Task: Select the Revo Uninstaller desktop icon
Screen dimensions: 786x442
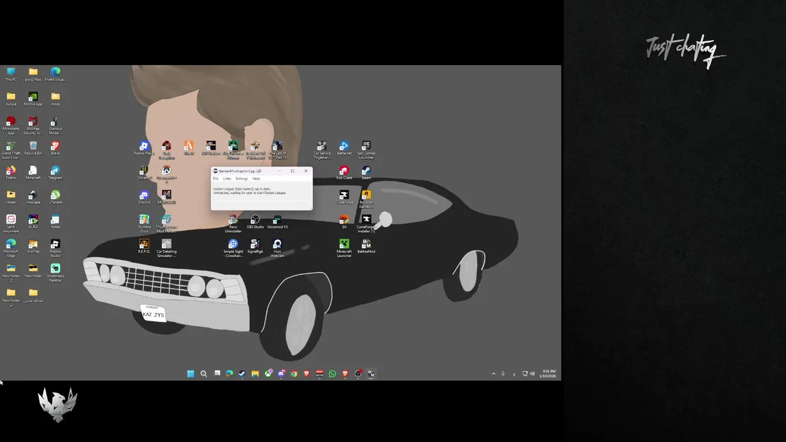Action: (x=233, y=223)
